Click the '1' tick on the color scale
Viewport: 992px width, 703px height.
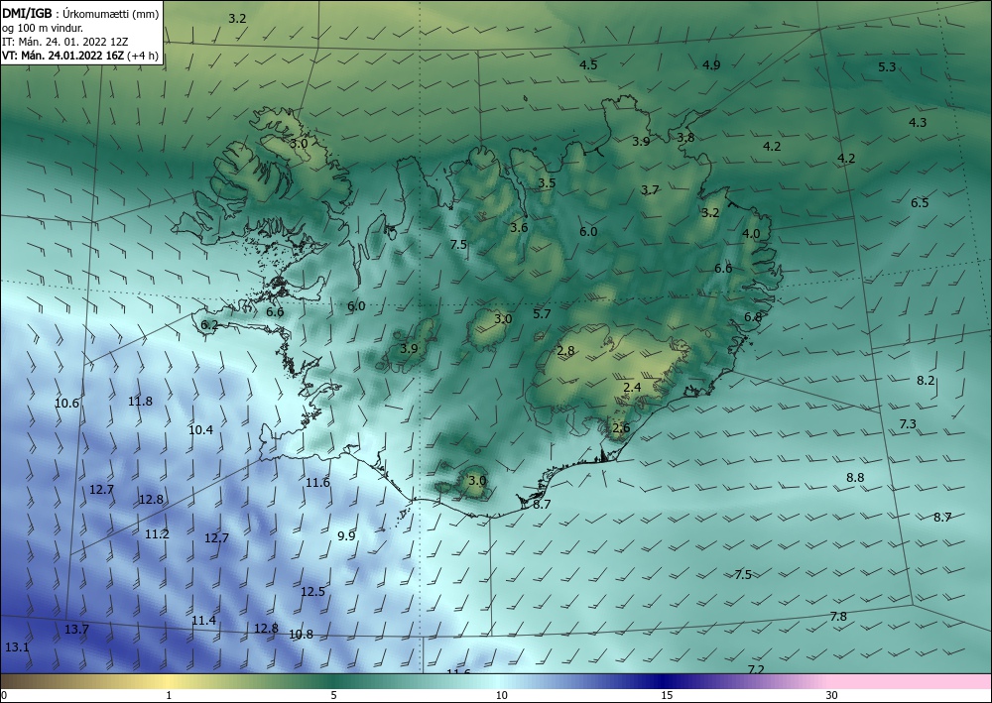pyautogui.click(x=169, y=695)
